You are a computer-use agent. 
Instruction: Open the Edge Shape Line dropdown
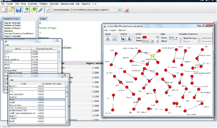[176, 38]
